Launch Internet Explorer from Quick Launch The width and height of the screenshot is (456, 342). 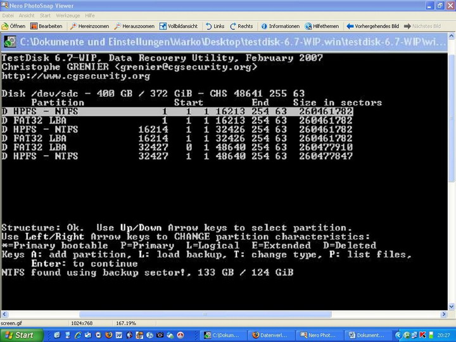tap(78, 335)
